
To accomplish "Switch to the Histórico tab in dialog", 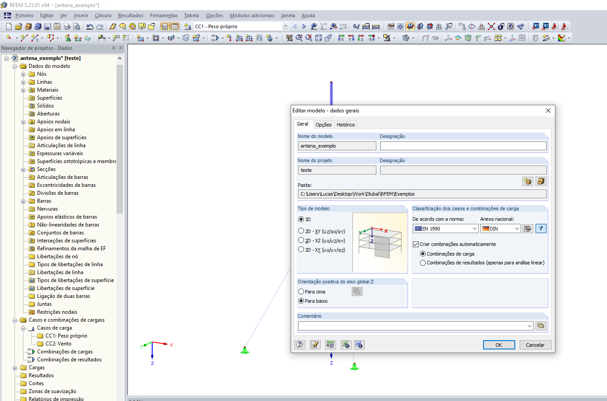I will (345, 125).
